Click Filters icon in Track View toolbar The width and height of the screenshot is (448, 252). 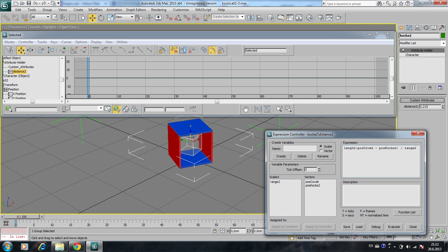click(9, 50)
